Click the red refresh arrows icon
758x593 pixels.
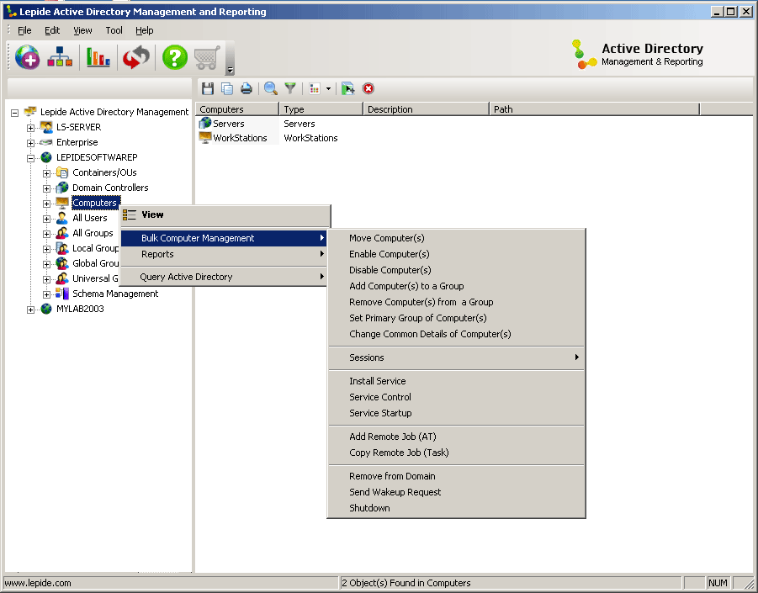[135, 57]
